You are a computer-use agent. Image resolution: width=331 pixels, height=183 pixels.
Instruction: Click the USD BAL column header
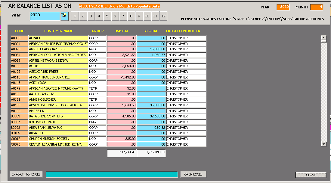coord(121,31)
